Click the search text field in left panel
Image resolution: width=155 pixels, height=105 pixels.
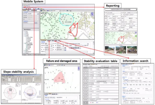click(31, 23)
